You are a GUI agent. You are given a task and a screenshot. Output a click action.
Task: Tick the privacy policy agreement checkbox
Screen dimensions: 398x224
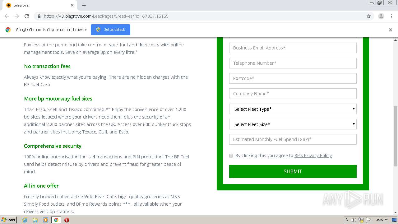point(231,156)
